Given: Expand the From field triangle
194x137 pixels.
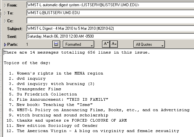Looking at the screenshot, I should 5,5.
